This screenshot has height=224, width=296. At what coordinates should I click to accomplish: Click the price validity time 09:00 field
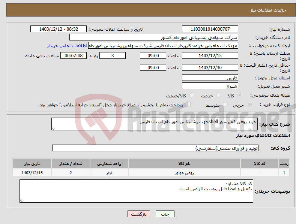(153, 67)
